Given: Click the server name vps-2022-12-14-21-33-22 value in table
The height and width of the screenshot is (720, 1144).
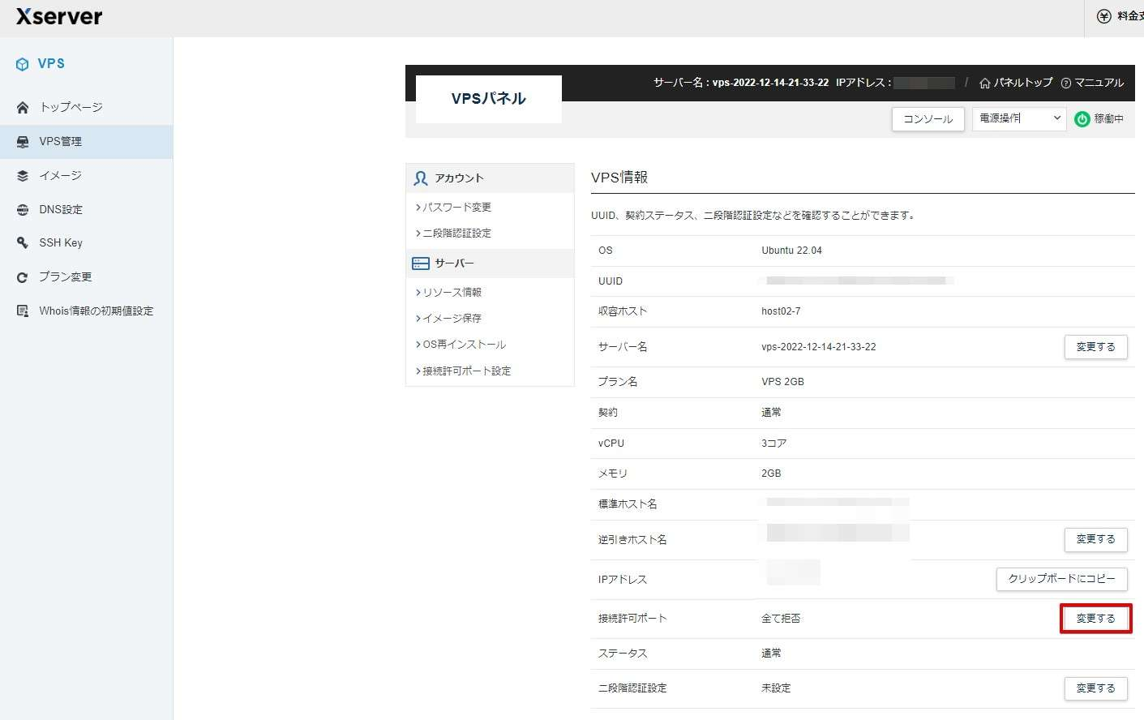Looking at the screenshot, I should pos(819,347).
